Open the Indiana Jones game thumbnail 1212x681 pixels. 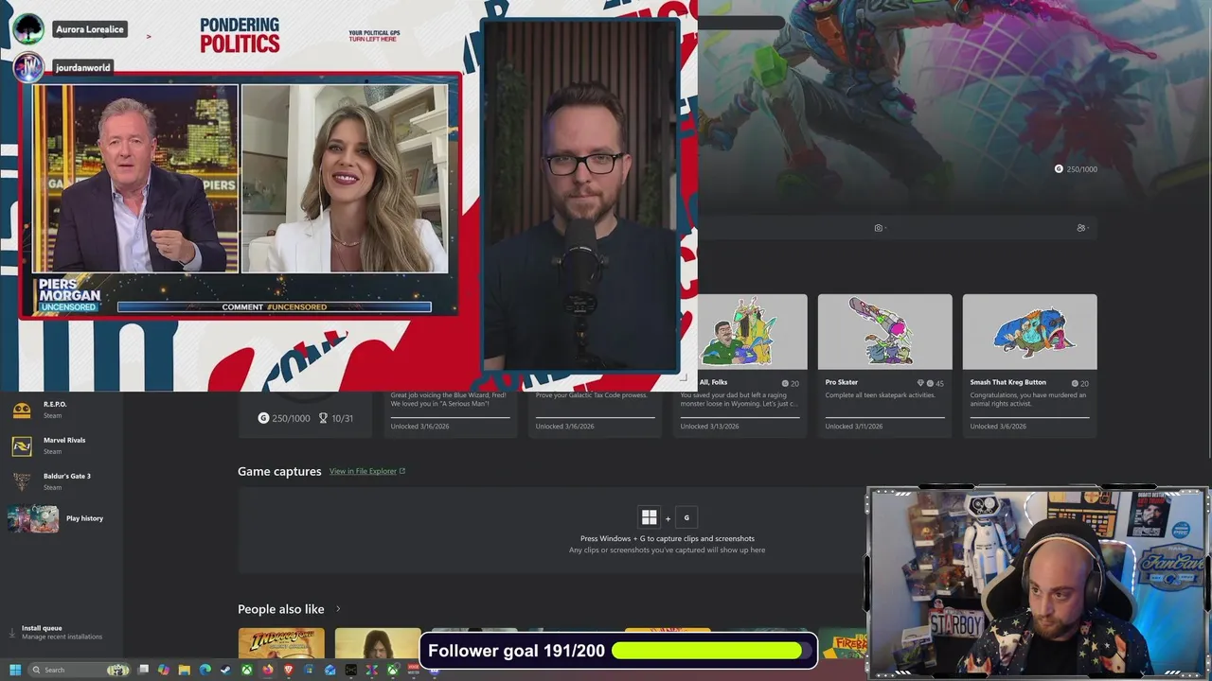(x=281, y=643)
